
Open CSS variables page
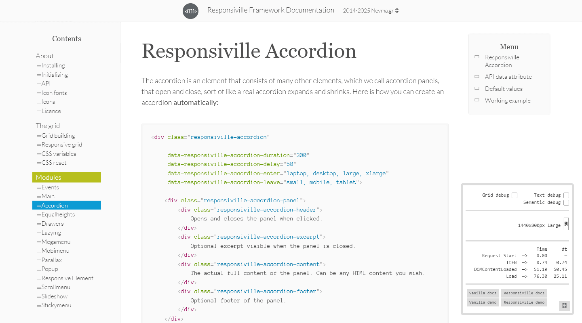point(59,154)
